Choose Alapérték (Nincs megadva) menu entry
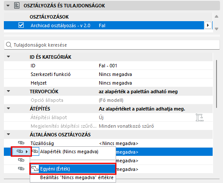Viewport: 223px width, 183px height. 73,151
